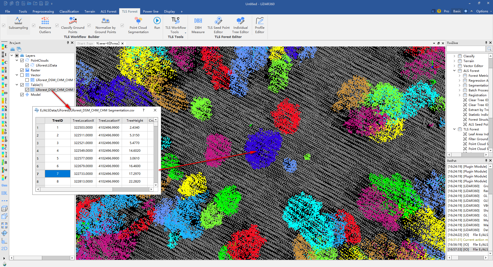
Task: Expand the Classify toolbox folder
Action: pyautogui.click(x=454, y=56)
